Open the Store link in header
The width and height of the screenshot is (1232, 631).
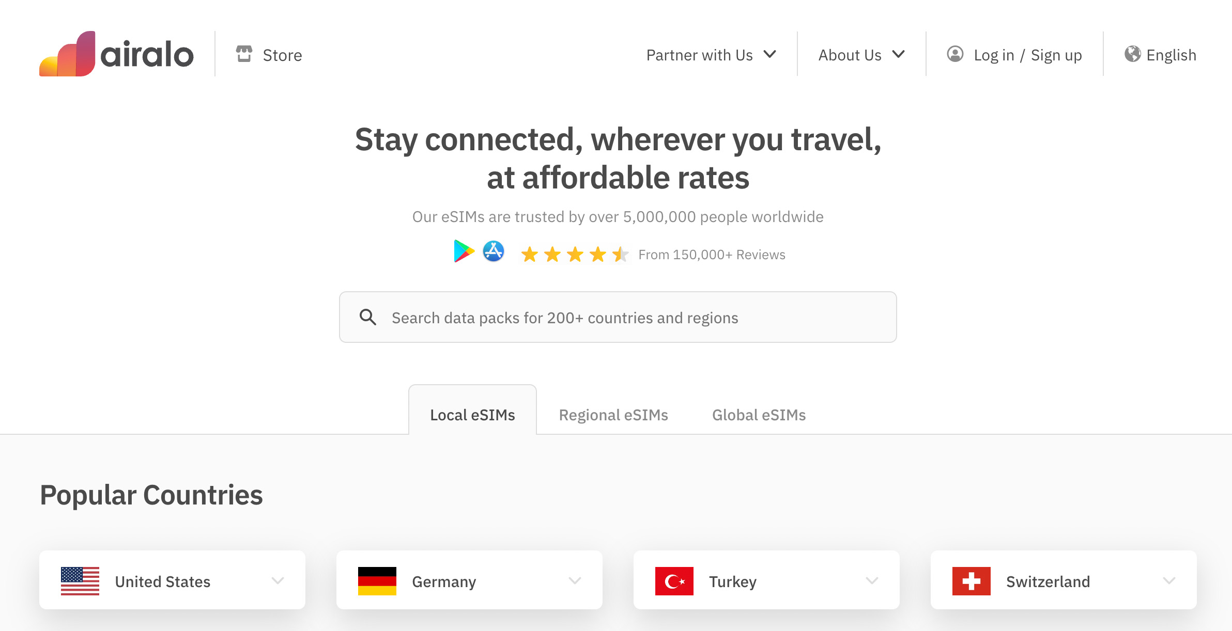coord(282,55)
